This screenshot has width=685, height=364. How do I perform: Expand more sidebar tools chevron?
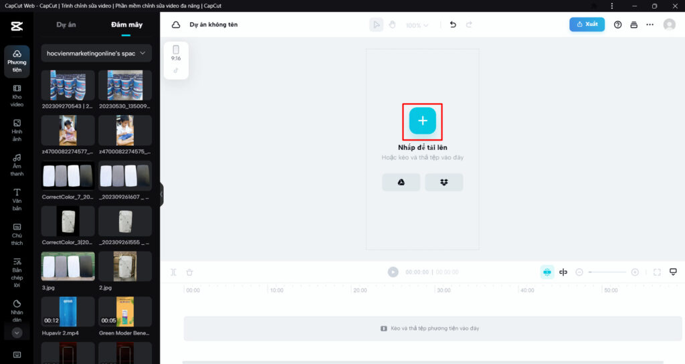coord(17,332)
